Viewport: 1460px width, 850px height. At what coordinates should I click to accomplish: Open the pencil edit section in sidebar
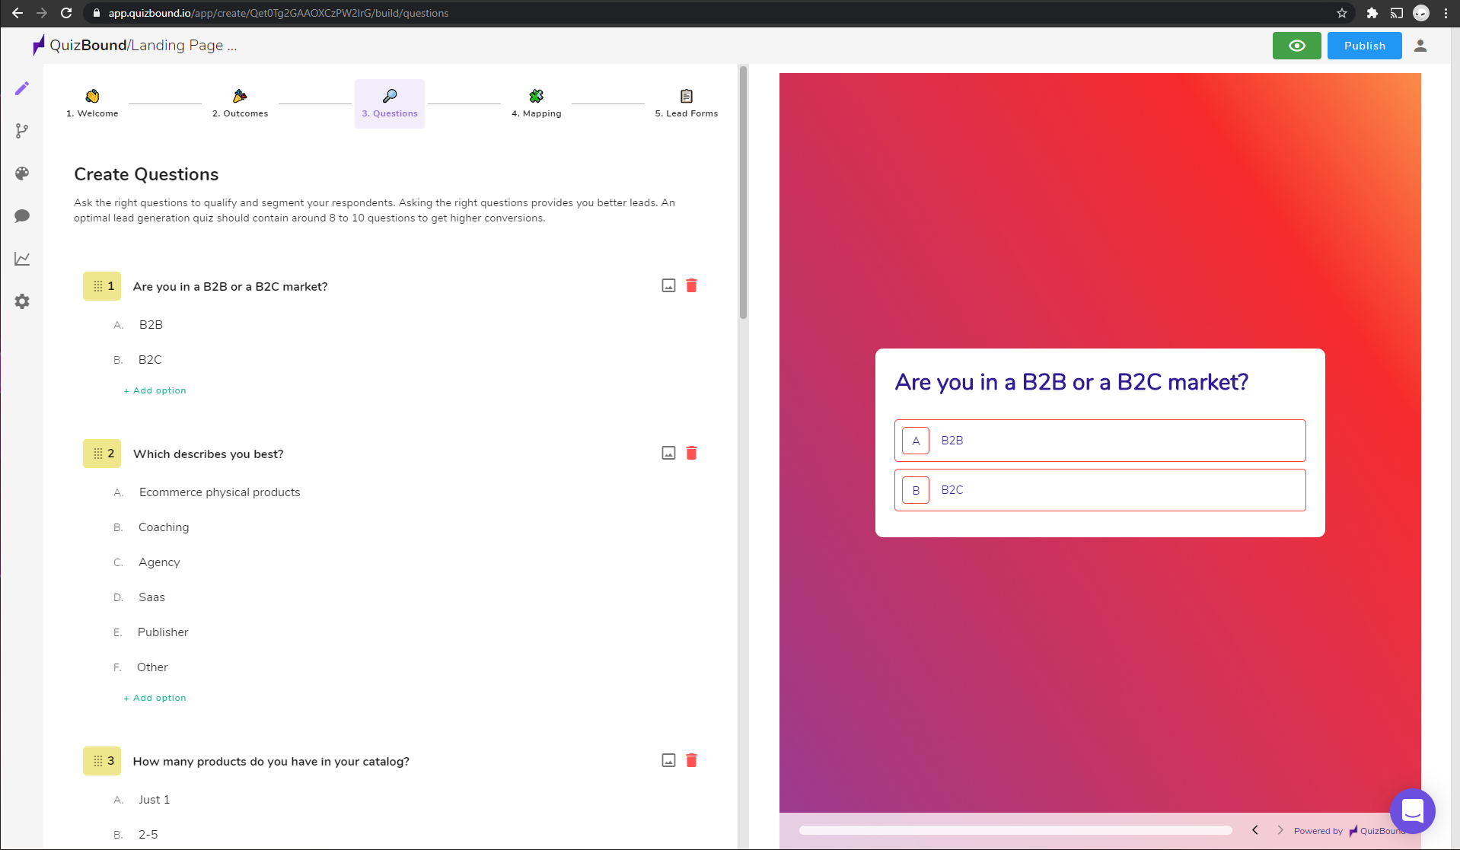[22, 88]
